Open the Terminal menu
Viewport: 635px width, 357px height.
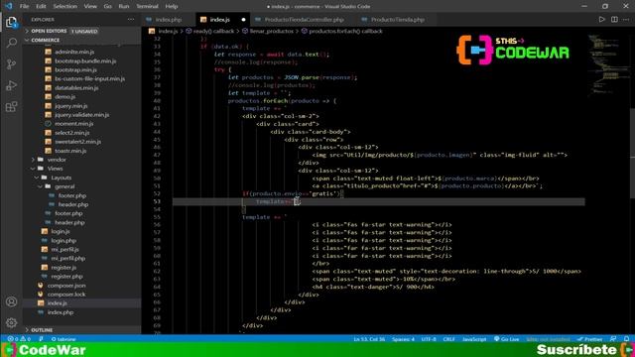147,6
